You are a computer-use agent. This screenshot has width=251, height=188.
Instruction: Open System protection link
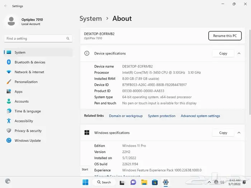pos(161,116)
